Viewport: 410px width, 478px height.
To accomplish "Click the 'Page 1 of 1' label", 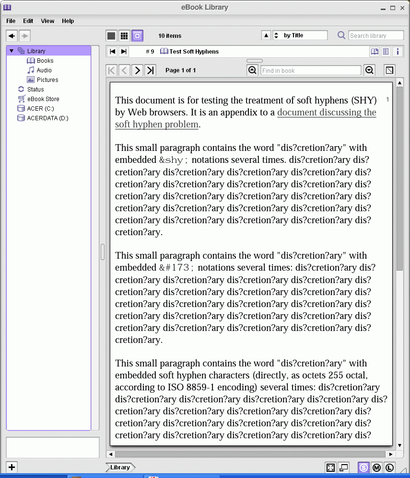I will coord(180,70).
